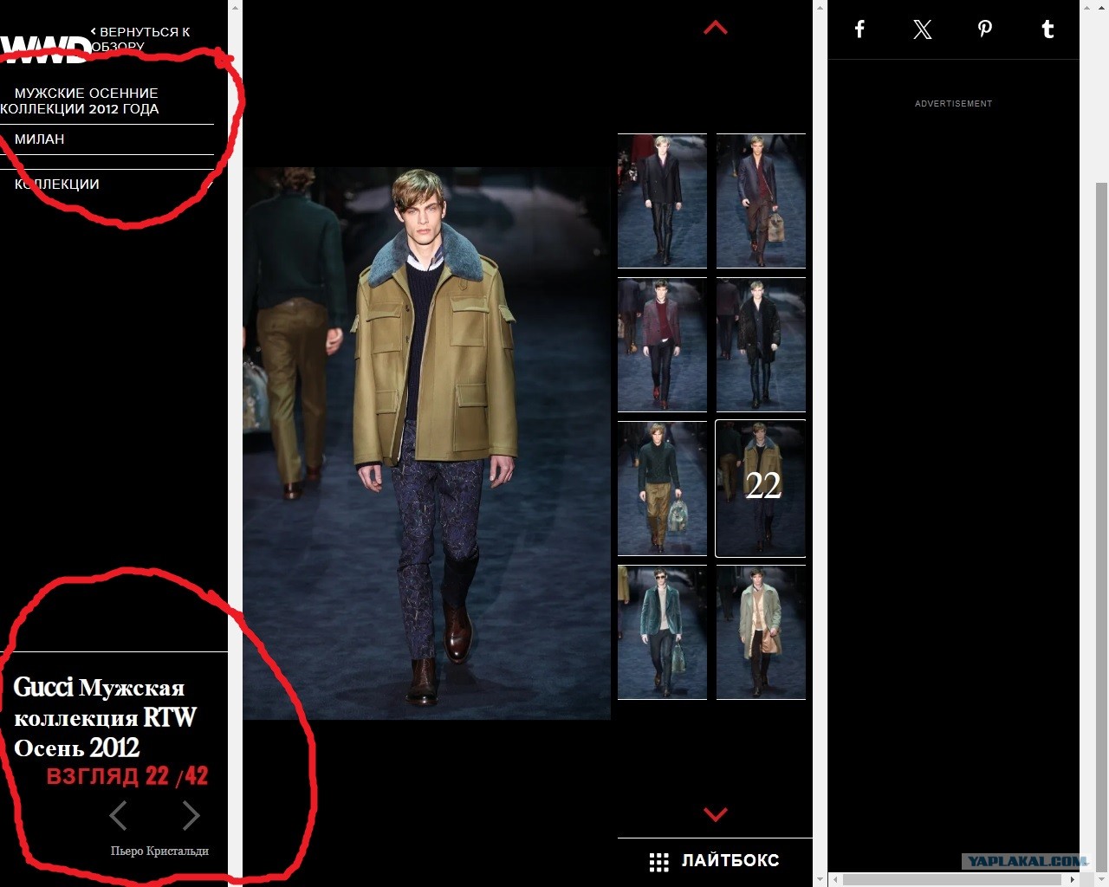Image resolution: width=1109 pixels, height=887 pixels.
Task: Click the Взгляд 22 /42 counter
Action: [x=127, y=776]
